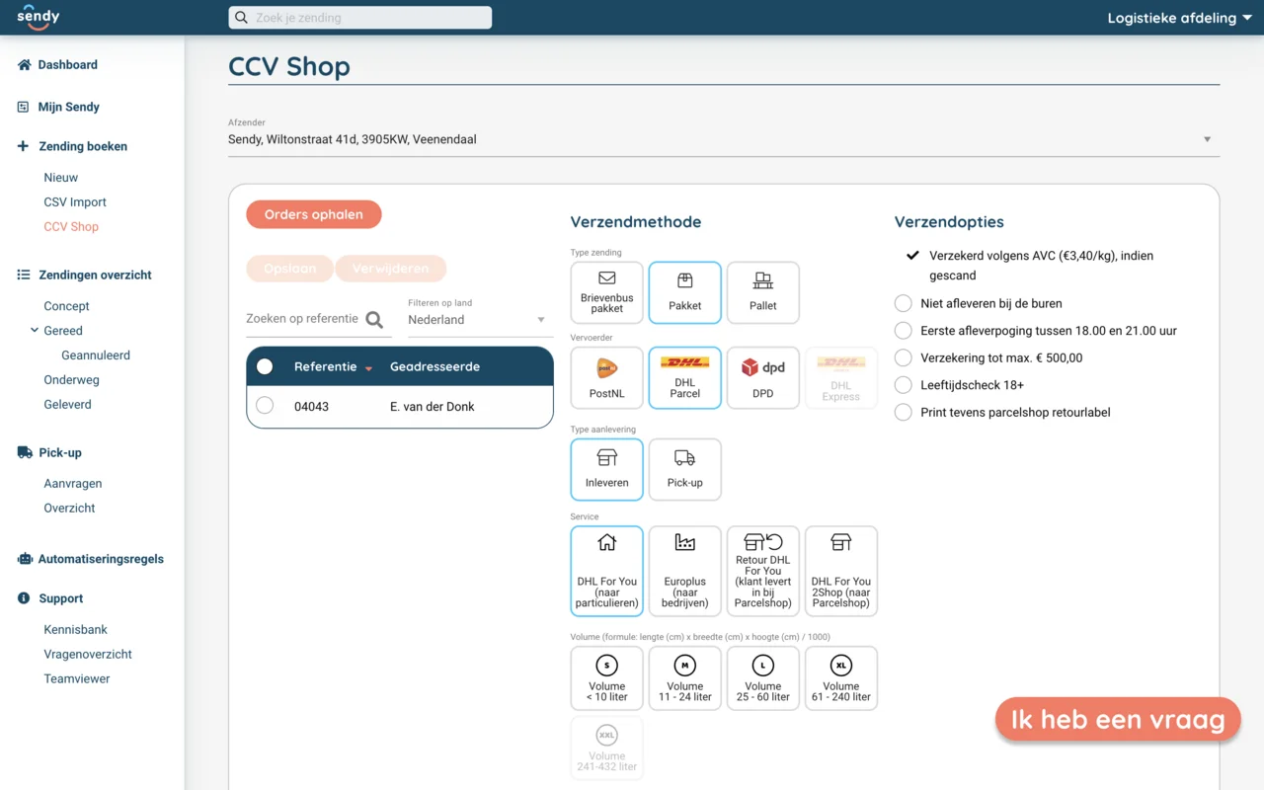Select DHL For You naar particulieren service

click(x=607, y=571)
